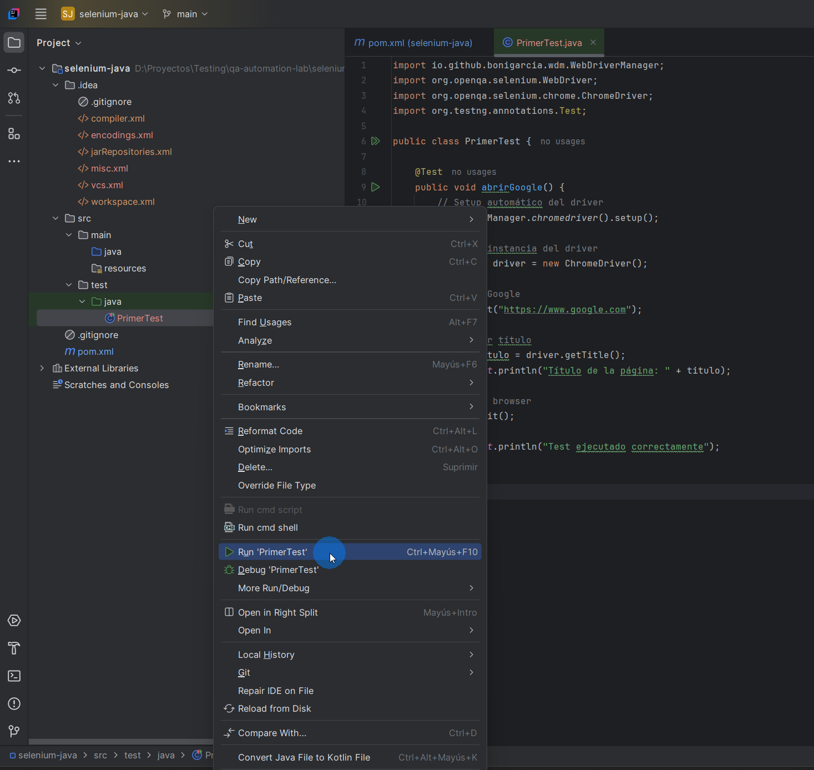Open the Problems tool window
The height and width of the screenshot is (770, 814).
coord(14,703)
